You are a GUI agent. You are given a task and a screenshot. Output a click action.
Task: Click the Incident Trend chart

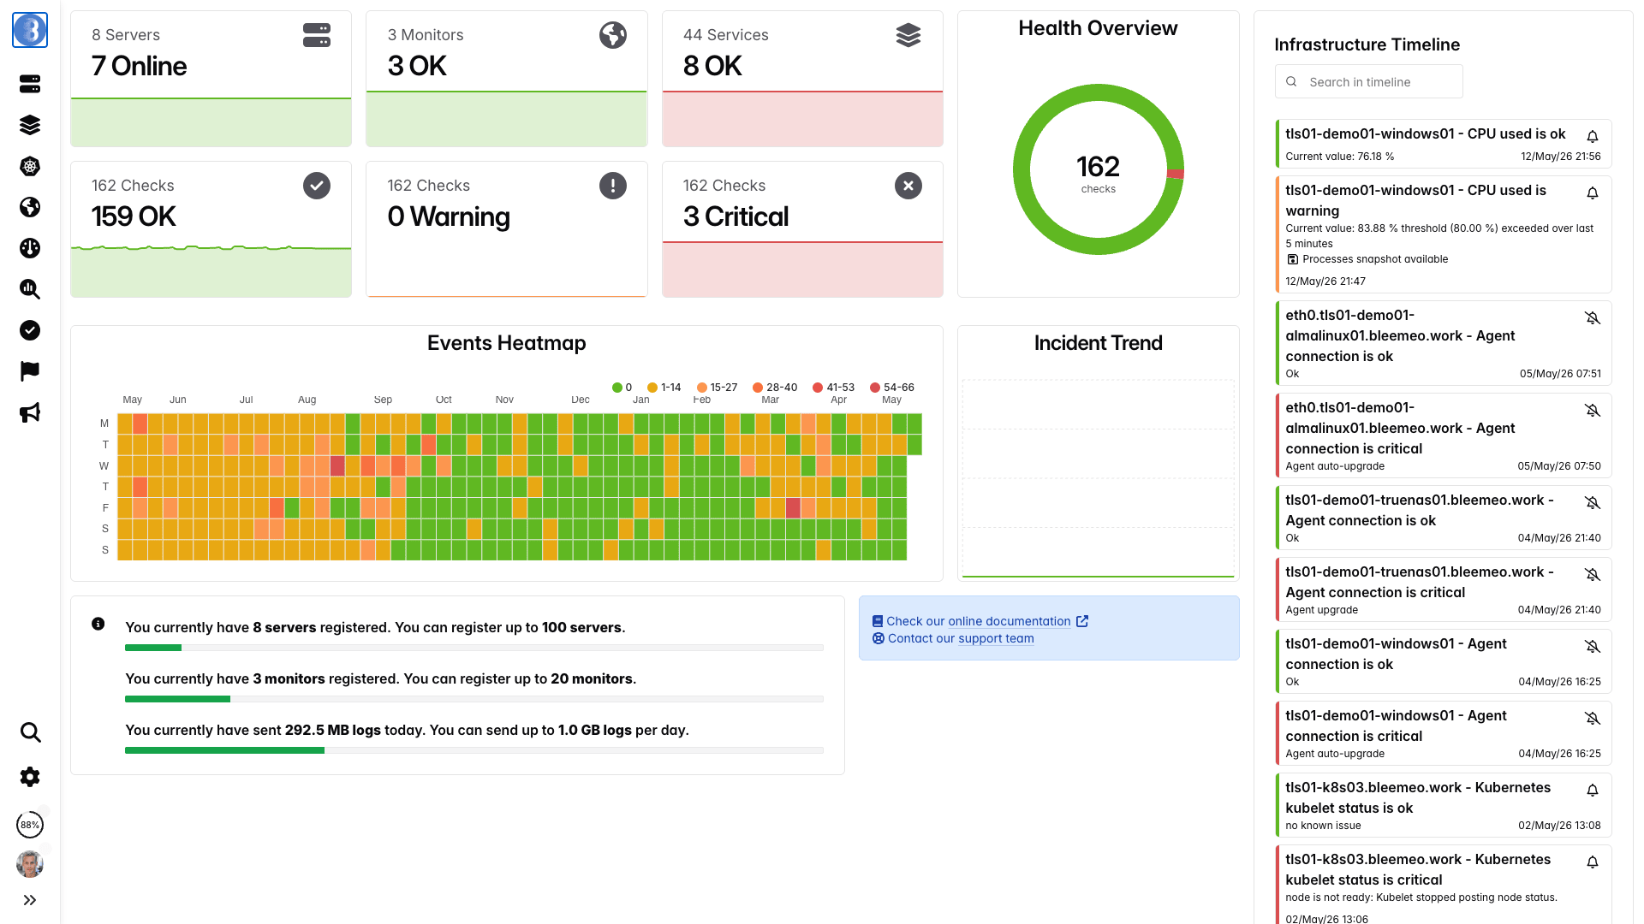[x=1099, y=477]
